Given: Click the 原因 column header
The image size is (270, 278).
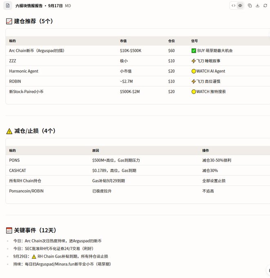Looking at the screenshot, I should [x=95, y=150].
